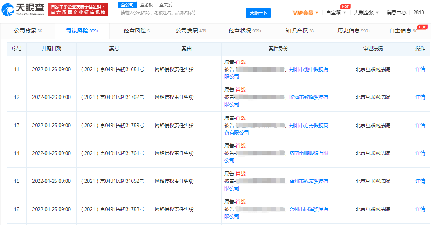Open plaintiff 肖战 link in row 12
The width and height of the screenshot is (431, 225).
(241, 90)
